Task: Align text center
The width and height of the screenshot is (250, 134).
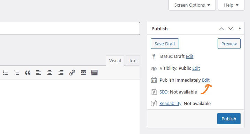Action: click(x=50, y=73)
